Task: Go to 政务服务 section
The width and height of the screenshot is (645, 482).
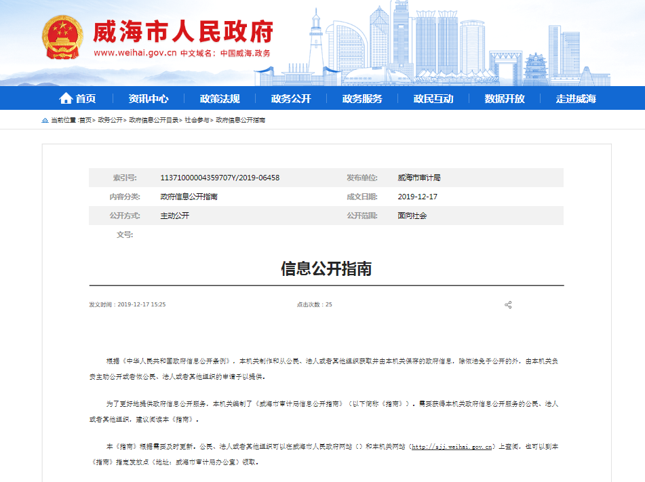Action: 362,98
